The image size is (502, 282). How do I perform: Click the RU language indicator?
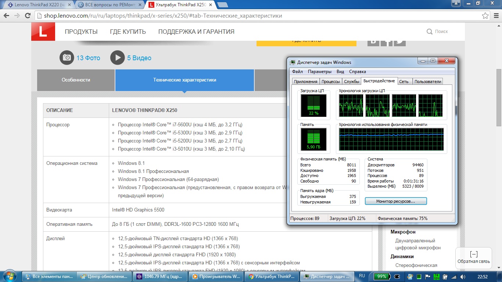click(362, 276)
